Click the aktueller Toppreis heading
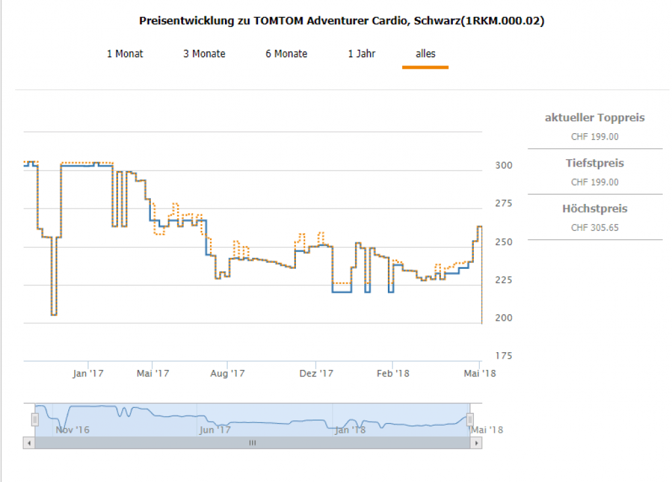This screenshot has width=672, height=482. pos(595,118)
